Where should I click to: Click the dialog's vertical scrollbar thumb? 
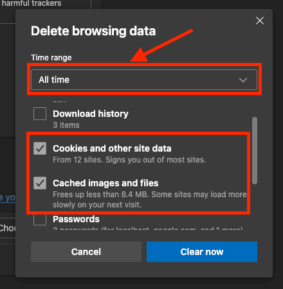(255, 150)
